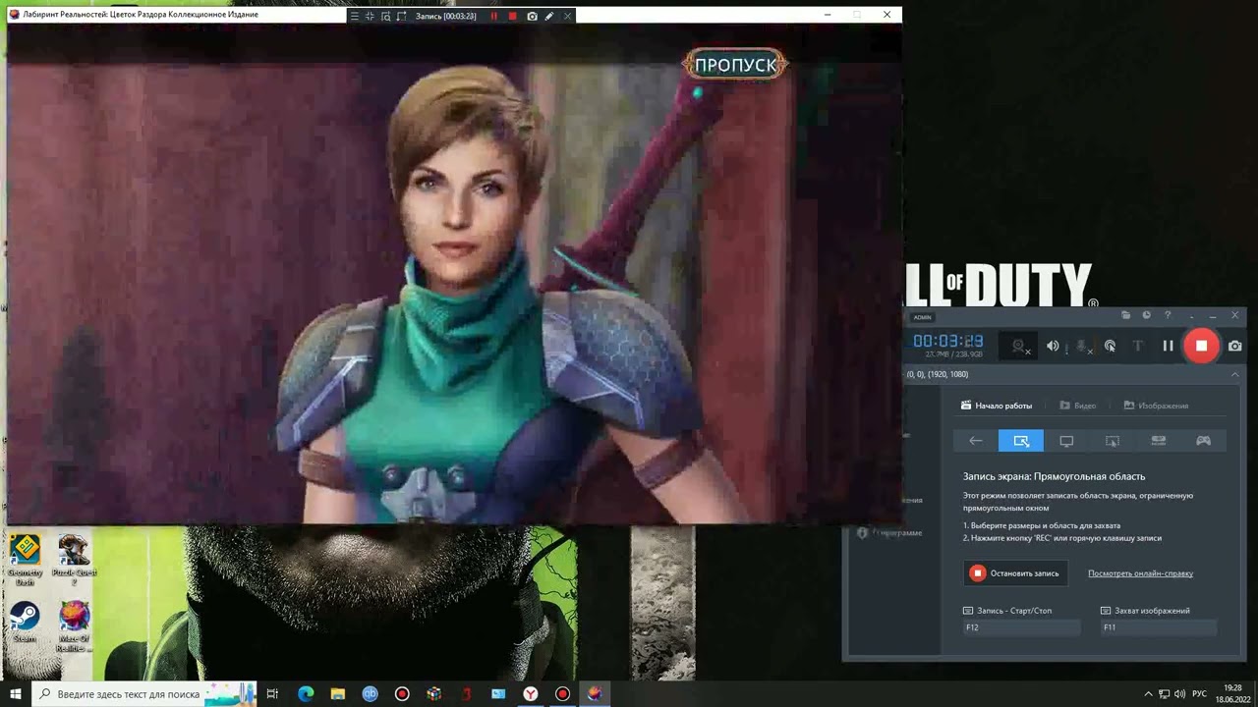Switch the РУС input language indicator
Screen dimensions: 1258x707
pos(1199,694)
